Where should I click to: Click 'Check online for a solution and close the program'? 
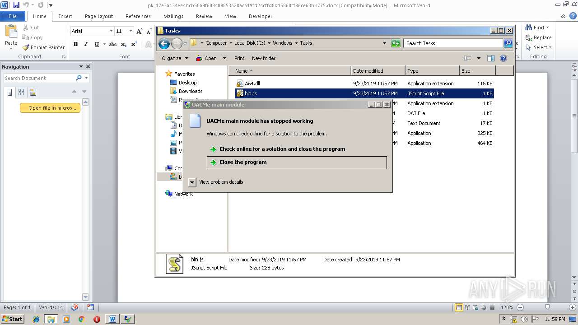282,149
